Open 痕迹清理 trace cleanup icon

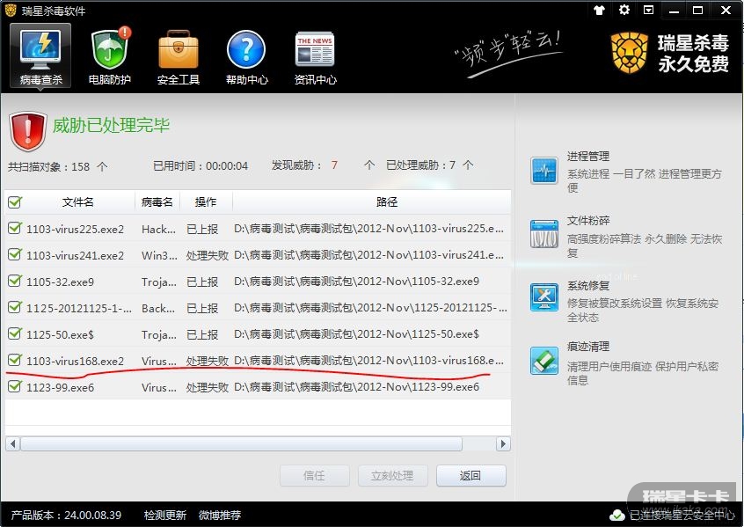tap(544, 361)
